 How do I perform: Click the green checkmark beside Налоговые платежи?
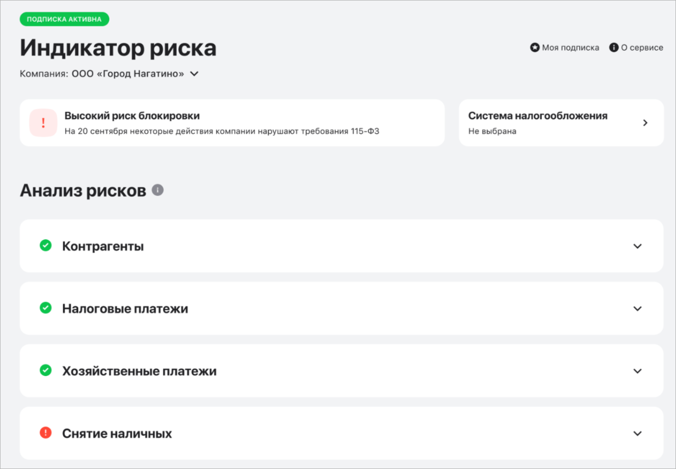45,308
